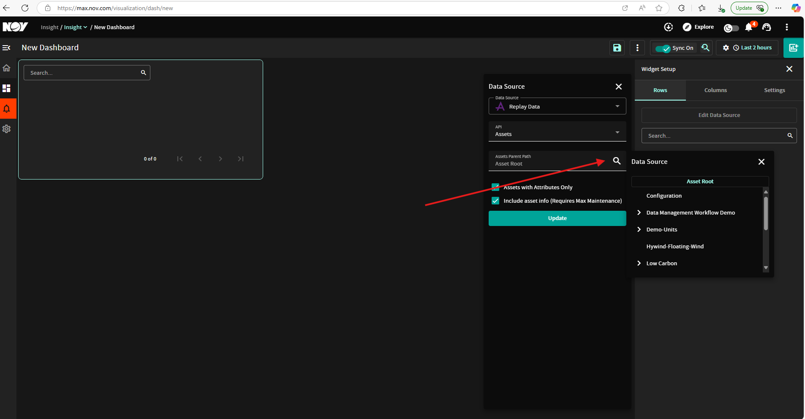Go to first page of widget table
The image size is (805, 419).
[180, 159]
